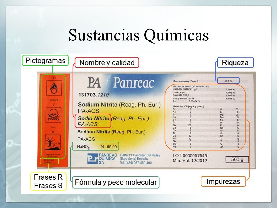
Task: Click the dead tree environmental hazard pictogram
Action: pos(53,142)
